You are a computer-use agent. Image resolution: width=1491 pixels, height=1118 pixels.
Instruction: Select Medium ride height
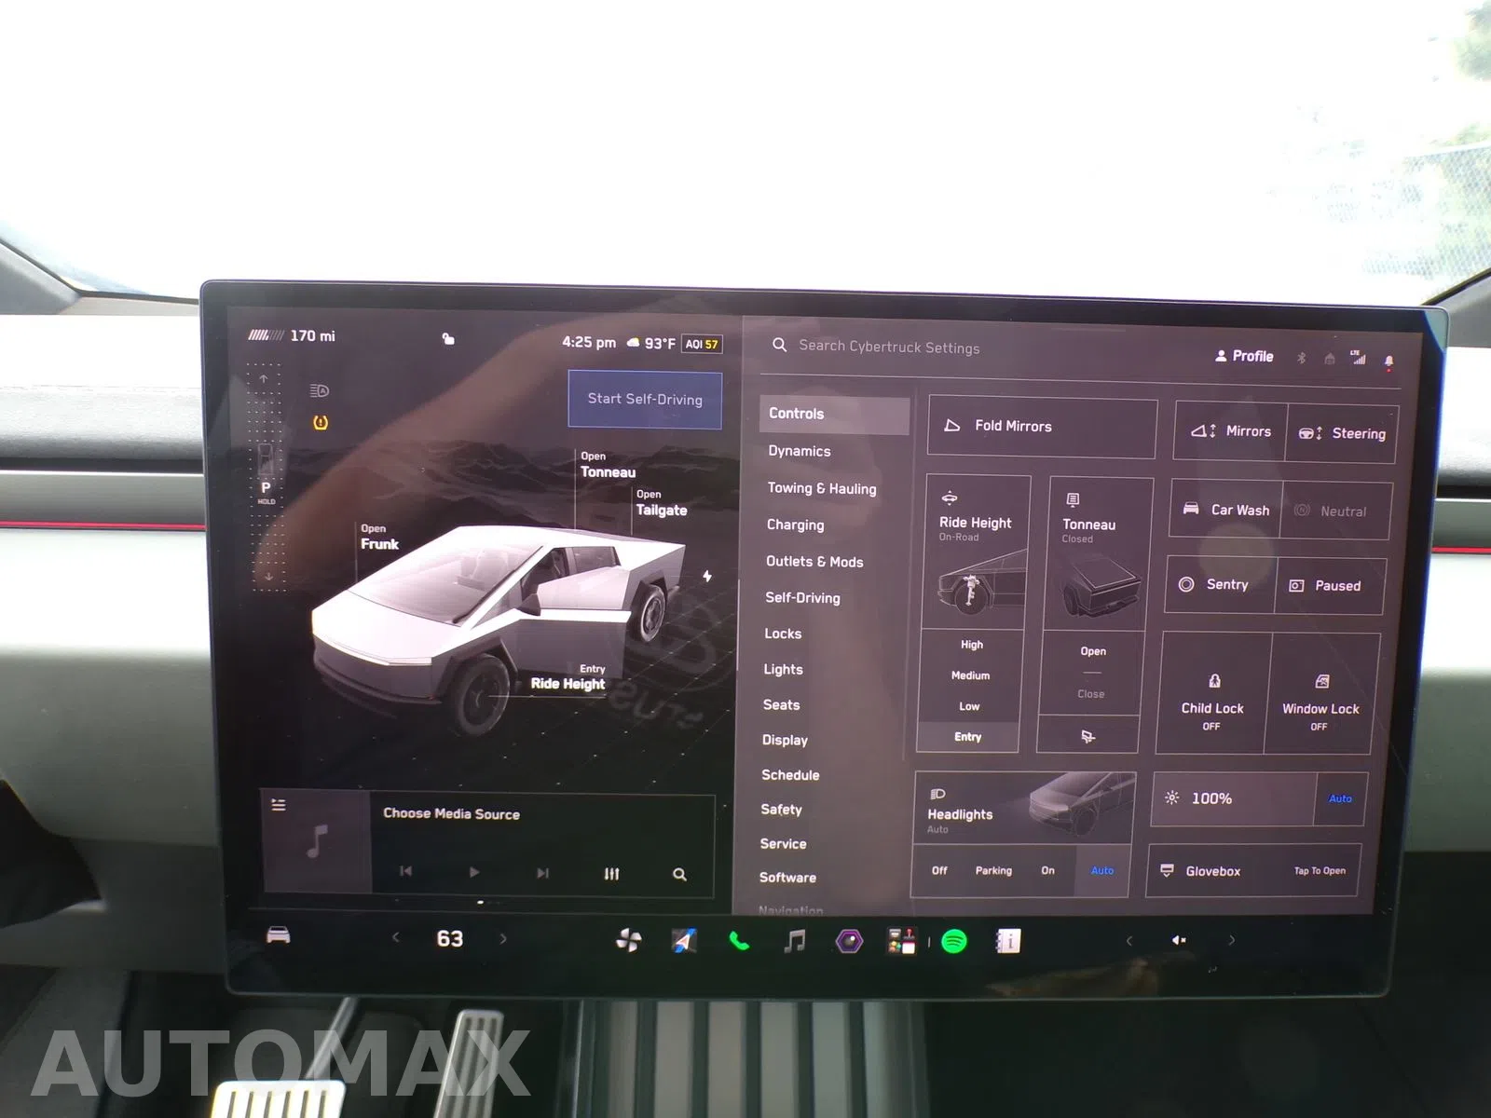970,675
